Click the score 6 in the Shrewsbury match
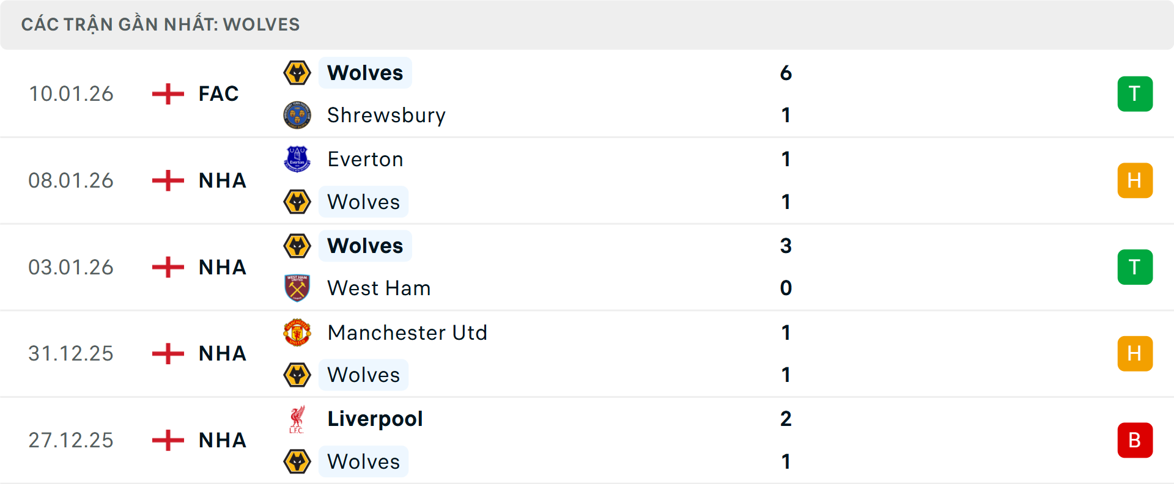Image resolution: width=1174 pixels, height=484 pixels. click(x=786, y=72)
